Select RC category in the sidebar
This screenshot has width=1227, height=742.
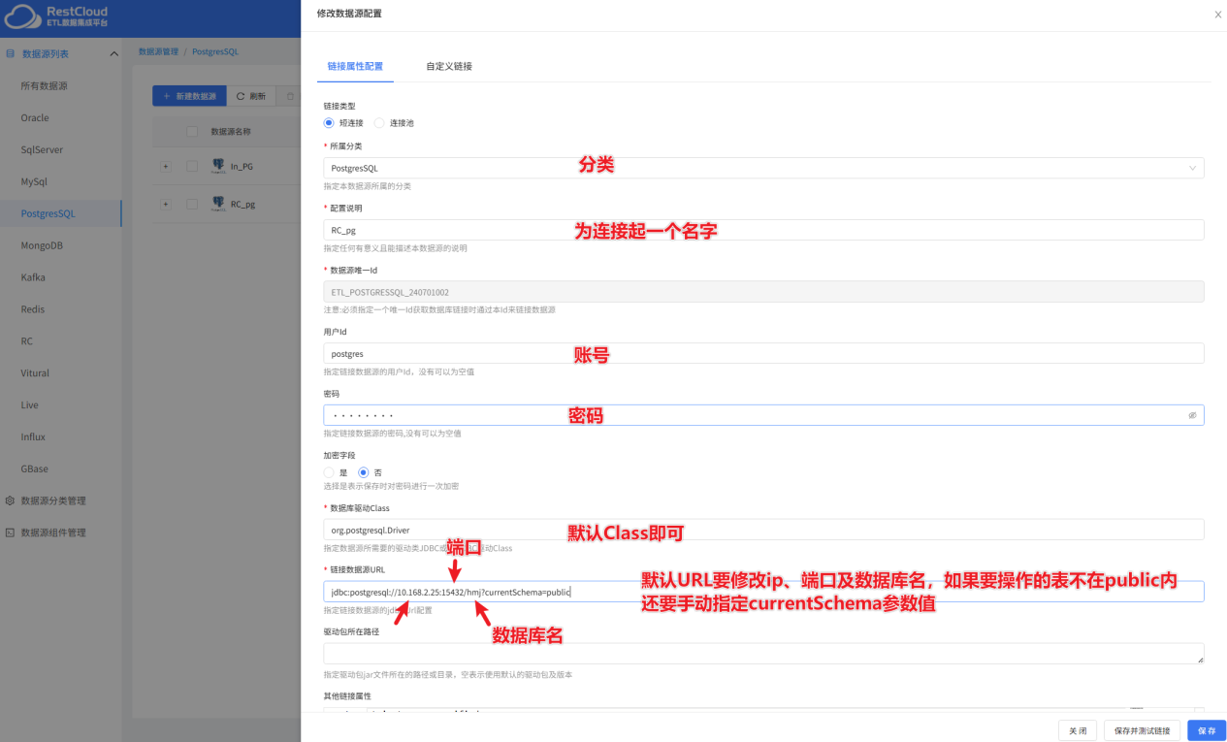coord(27,341)
